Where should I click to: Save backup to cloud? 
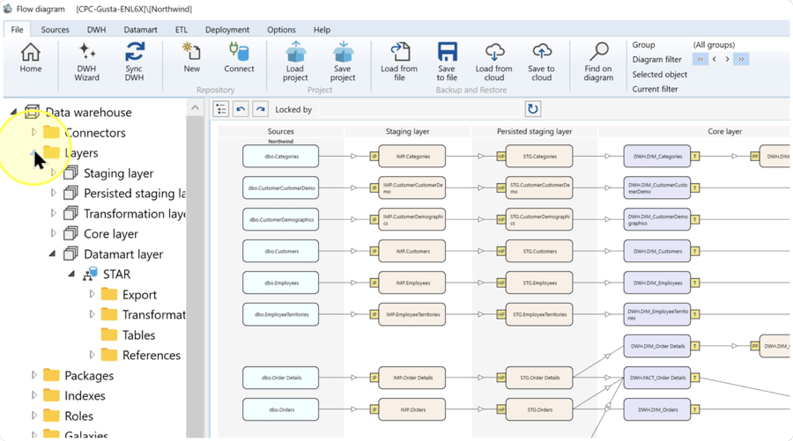coord(541,62)
